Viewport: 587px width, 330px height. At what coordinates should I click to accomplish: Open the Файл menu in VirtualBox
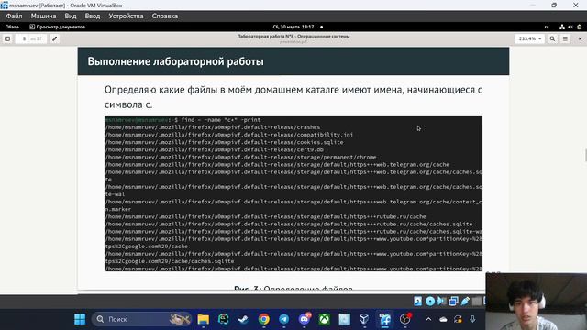(x=14, y=16)
